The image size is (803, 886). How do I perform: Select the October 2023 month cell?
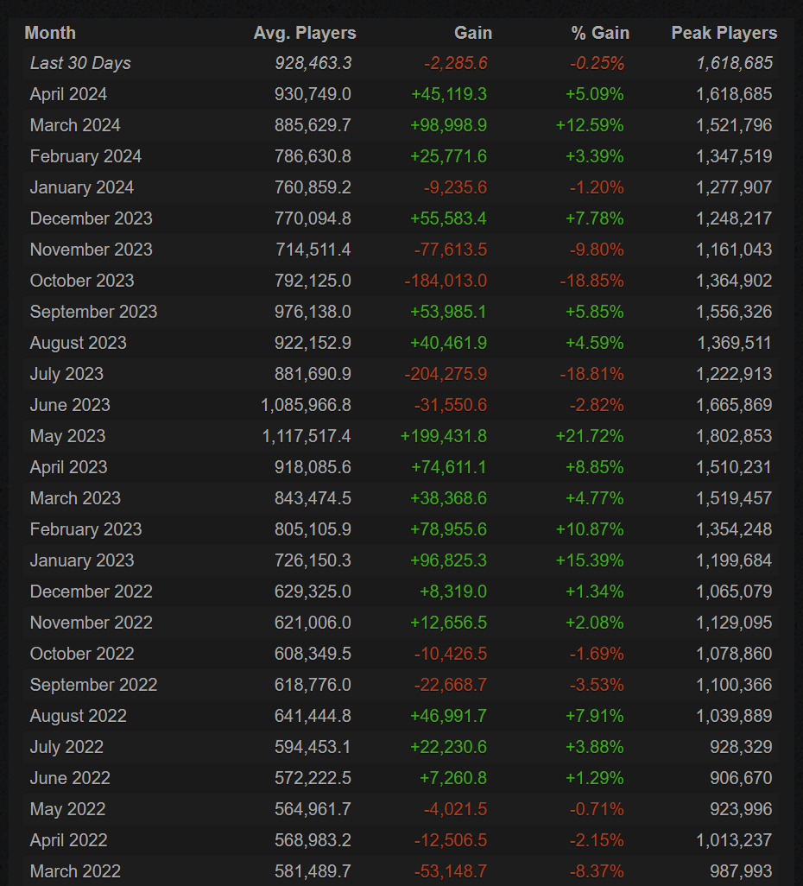(82, 281)
